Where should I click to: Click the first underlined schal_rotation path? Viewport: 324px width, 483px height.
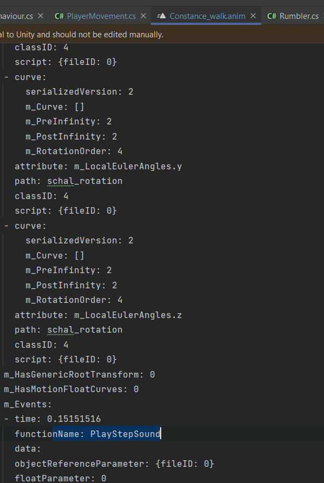[84, 181]
